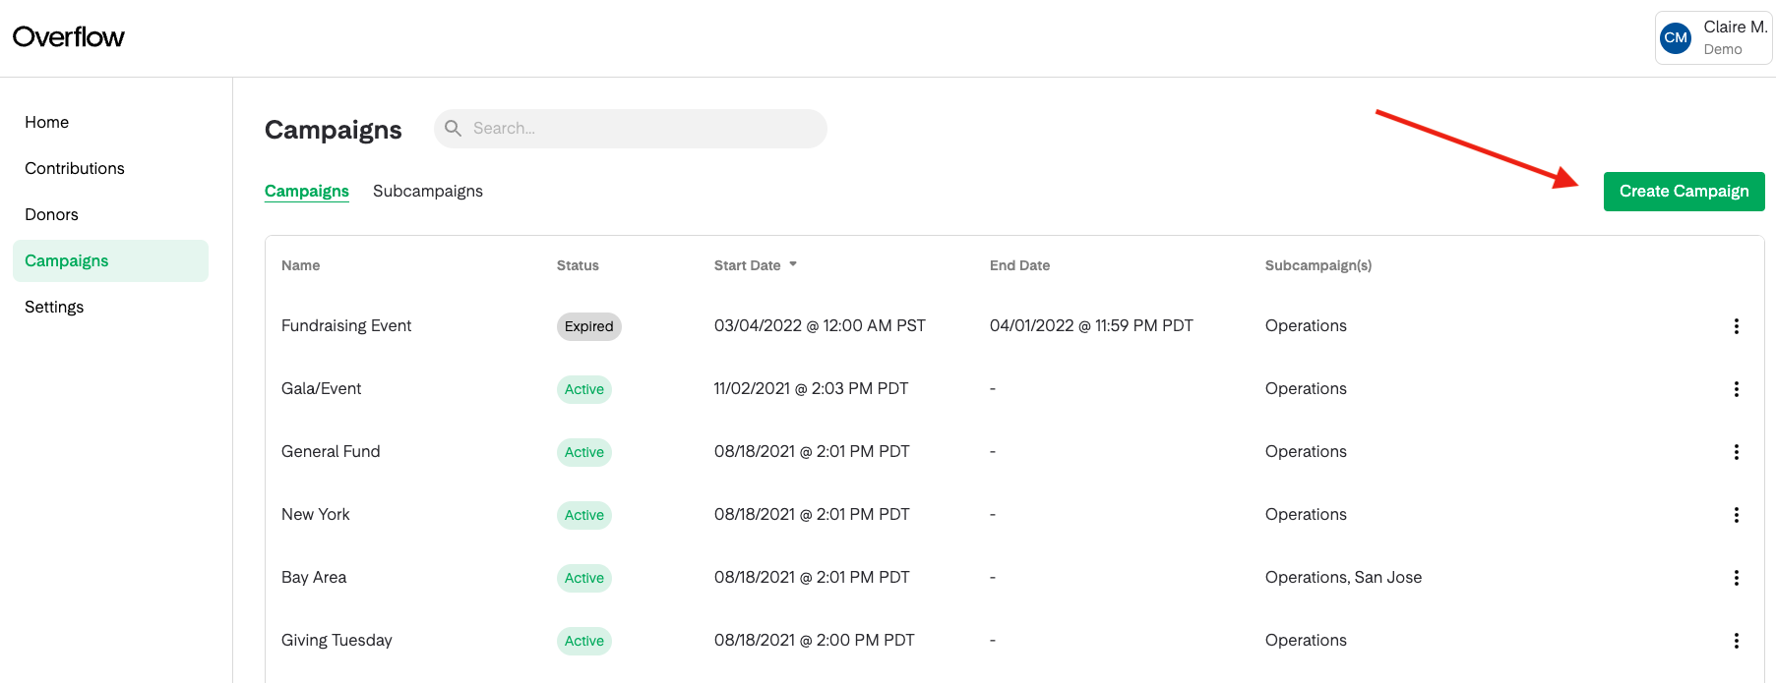Click the Campaigns page heading
1776x683 pixels.
point(334,130)
